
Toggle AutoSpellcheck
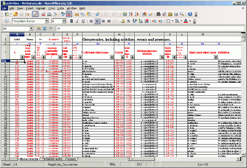click(x=69, y=14)
